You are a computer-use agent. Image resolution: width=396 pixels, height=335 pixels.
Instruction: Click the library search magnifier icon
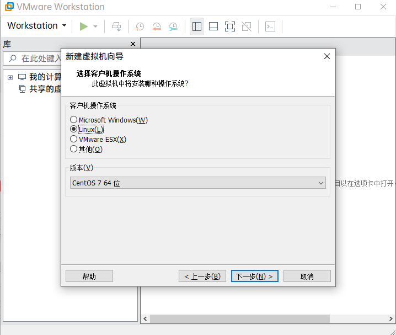[x=13, y=59]
